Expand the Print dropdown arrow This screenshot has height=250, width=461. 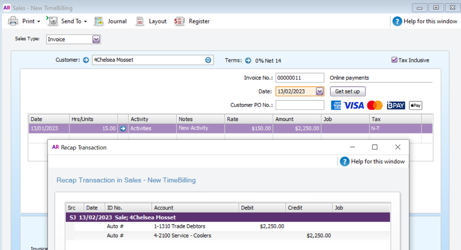point(39,22)
